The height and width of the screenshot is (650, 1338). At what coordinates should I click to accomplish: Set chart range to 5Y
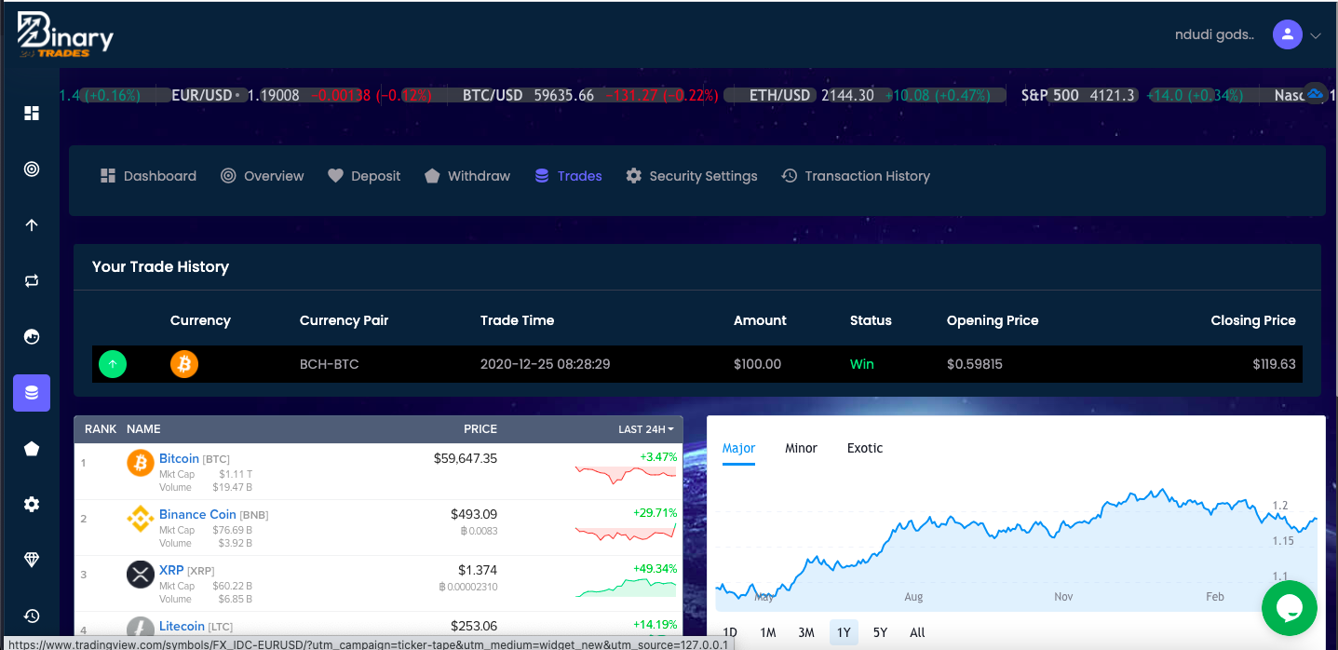tap(881, 632)
